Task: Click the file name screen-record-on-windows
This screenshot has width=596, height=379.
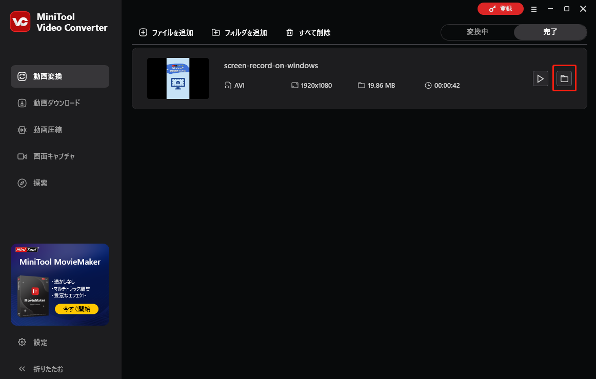Action: 271,65
